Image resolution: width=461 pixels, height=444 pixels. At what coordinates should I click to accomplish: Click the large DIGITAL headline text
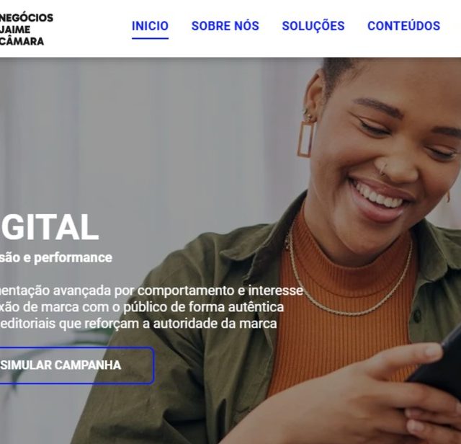[x=50, y=228]
